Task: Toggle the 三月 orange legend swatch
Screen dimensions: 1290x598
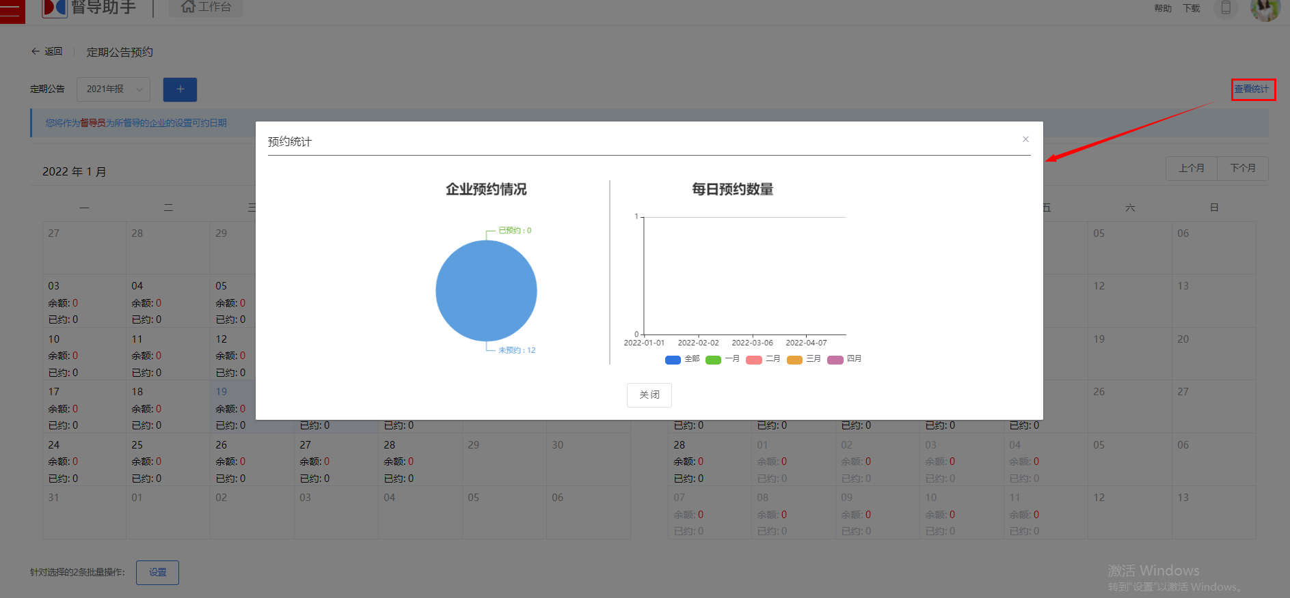Action: tap(794, 360)
